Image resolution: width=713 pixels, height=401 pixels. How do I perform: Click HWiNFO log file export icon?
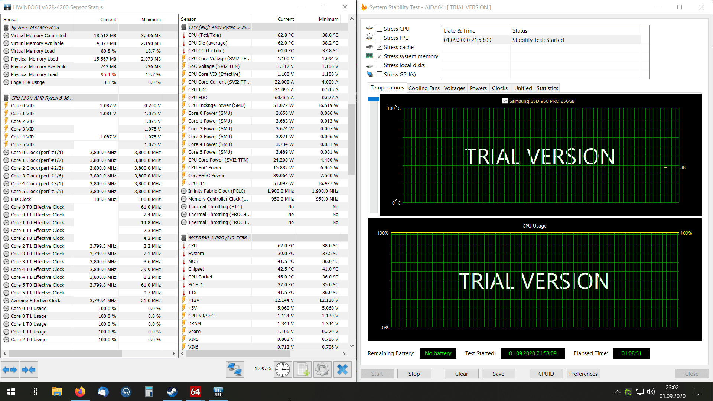pyautogui.click(x=303, y=369)
